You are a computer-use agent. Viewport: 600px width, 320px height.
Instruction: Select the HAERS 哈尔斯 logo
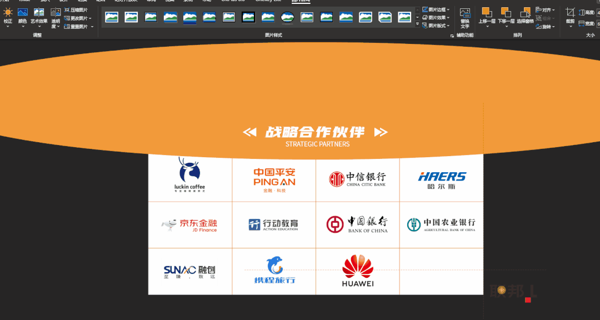click(442, 181)
